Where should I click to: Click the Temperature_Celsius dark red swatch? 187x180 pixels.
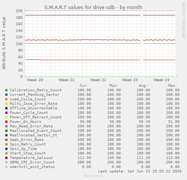(x=6, y=158)
